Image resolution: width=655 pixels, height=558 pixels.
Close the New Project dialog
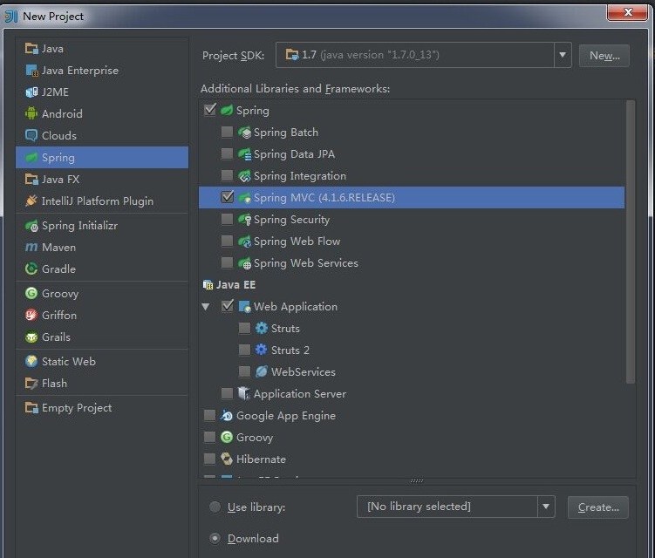(627, 11)
